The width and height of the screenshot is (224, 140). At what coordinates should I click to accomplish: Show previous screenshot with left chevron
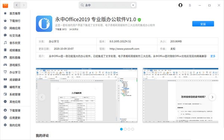pos(42,97)
